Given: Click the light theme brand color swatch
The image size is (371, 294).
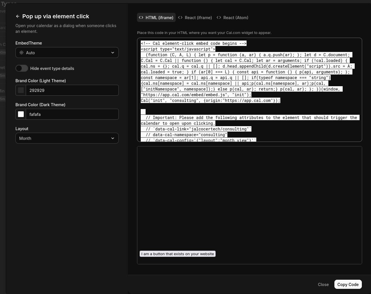Looking at the screenshot, I should pyautogui.click(x=21, y=90).
